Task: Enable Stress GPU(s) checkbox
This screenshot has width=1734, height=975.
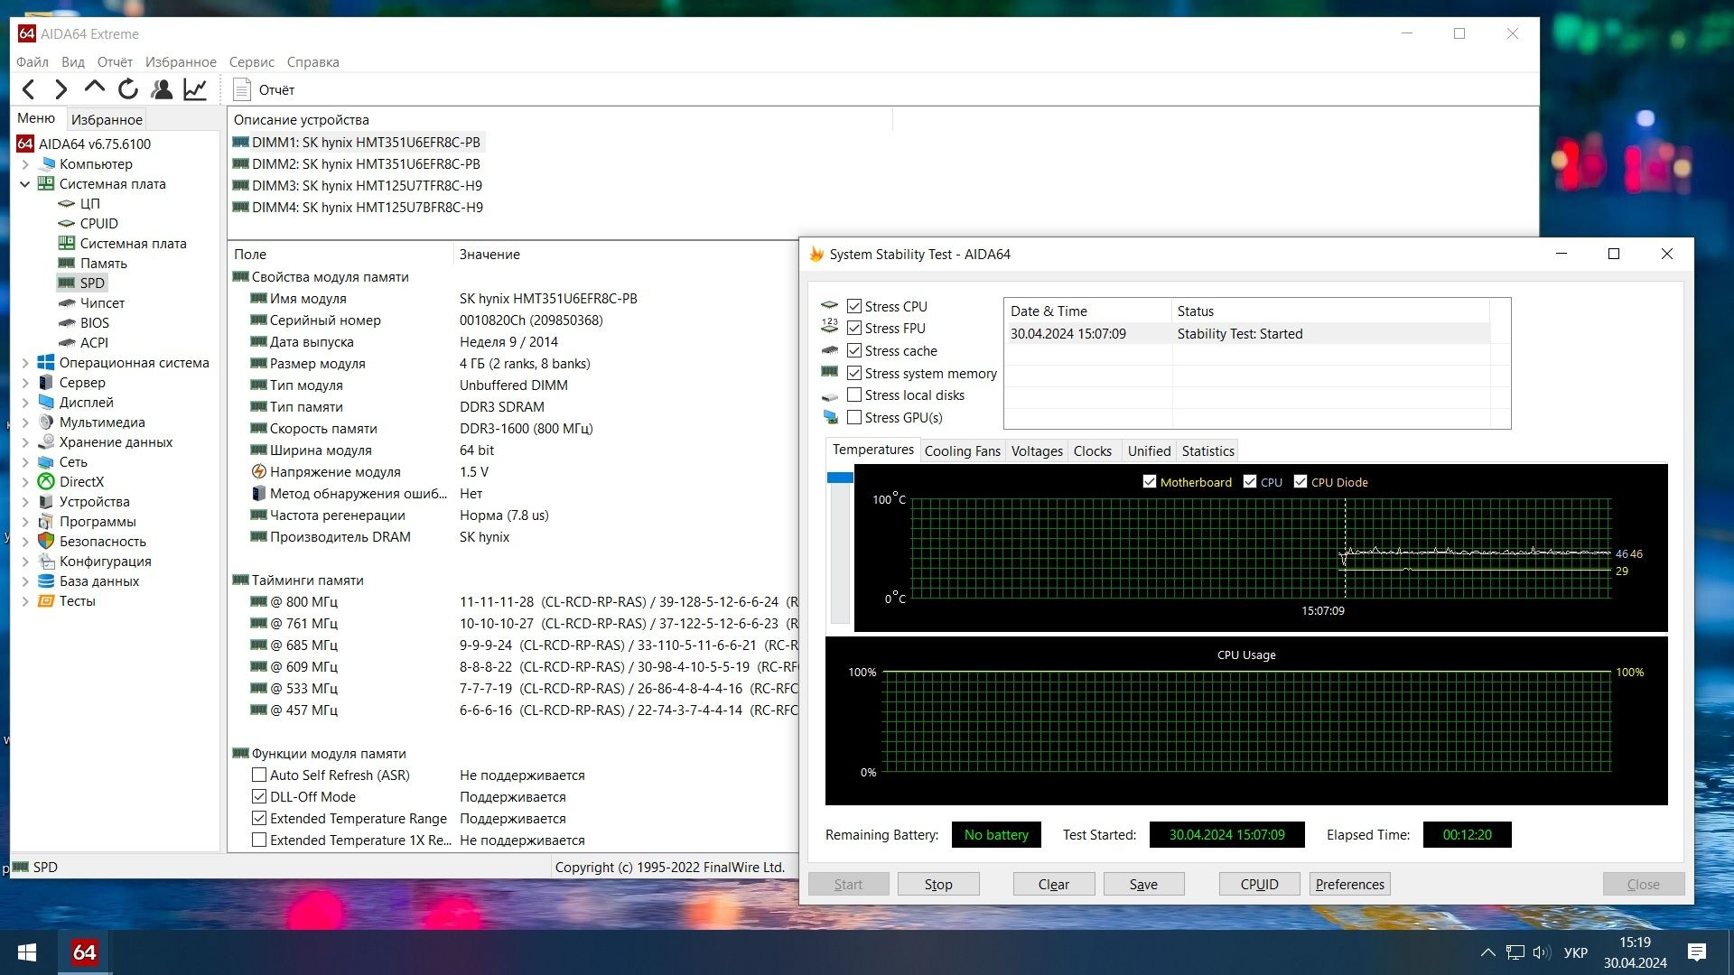Action: (x=855, y=418)
